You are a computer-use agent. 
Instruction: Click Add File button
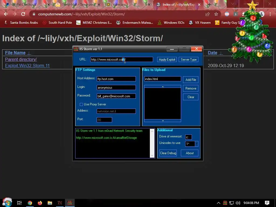[x=191, y=80]
